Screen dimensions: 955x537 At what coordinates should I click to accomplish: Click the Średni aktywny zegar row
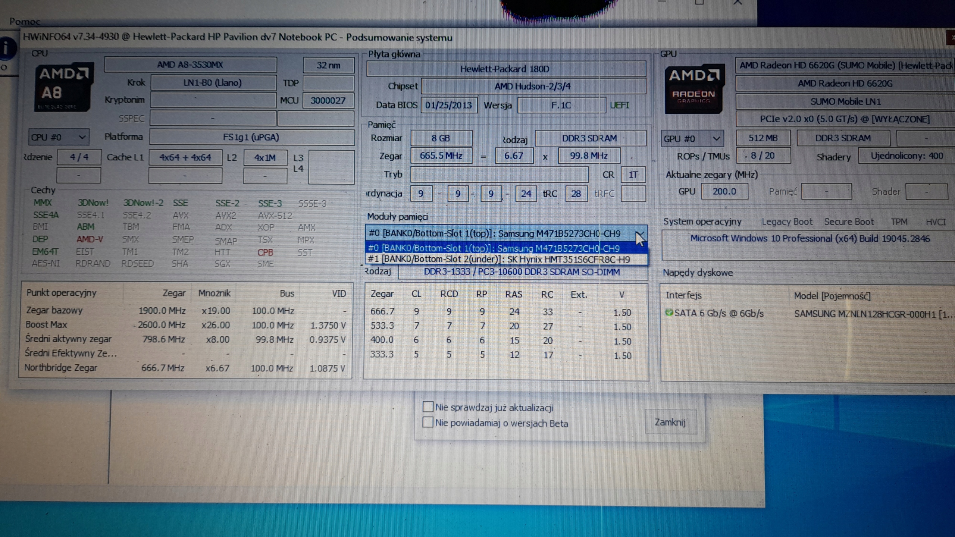[x=186, y=339]
